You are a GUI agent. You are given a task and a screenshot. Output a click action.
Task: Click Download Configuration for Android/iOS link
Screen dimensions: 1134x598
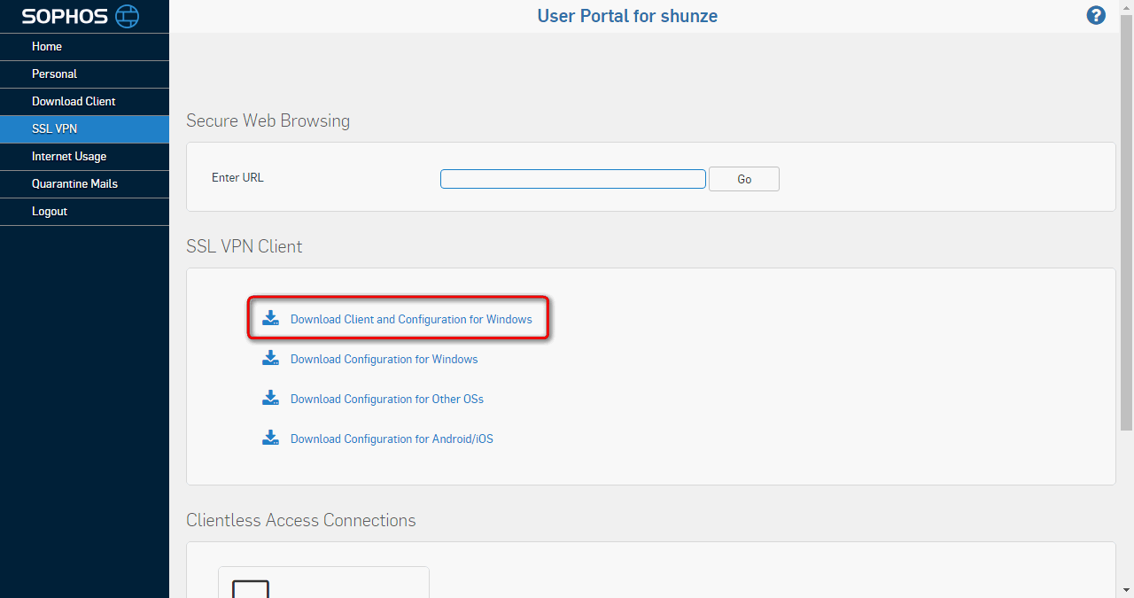pyautogui.click(x=392, y=439)
